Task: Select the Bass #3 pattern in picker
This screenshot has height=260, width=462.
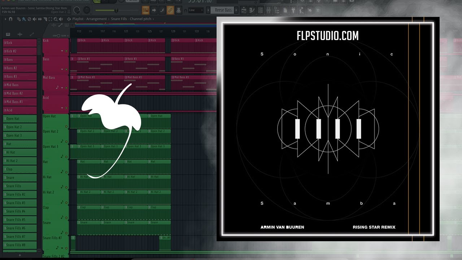Action: (x=20, y=76)
